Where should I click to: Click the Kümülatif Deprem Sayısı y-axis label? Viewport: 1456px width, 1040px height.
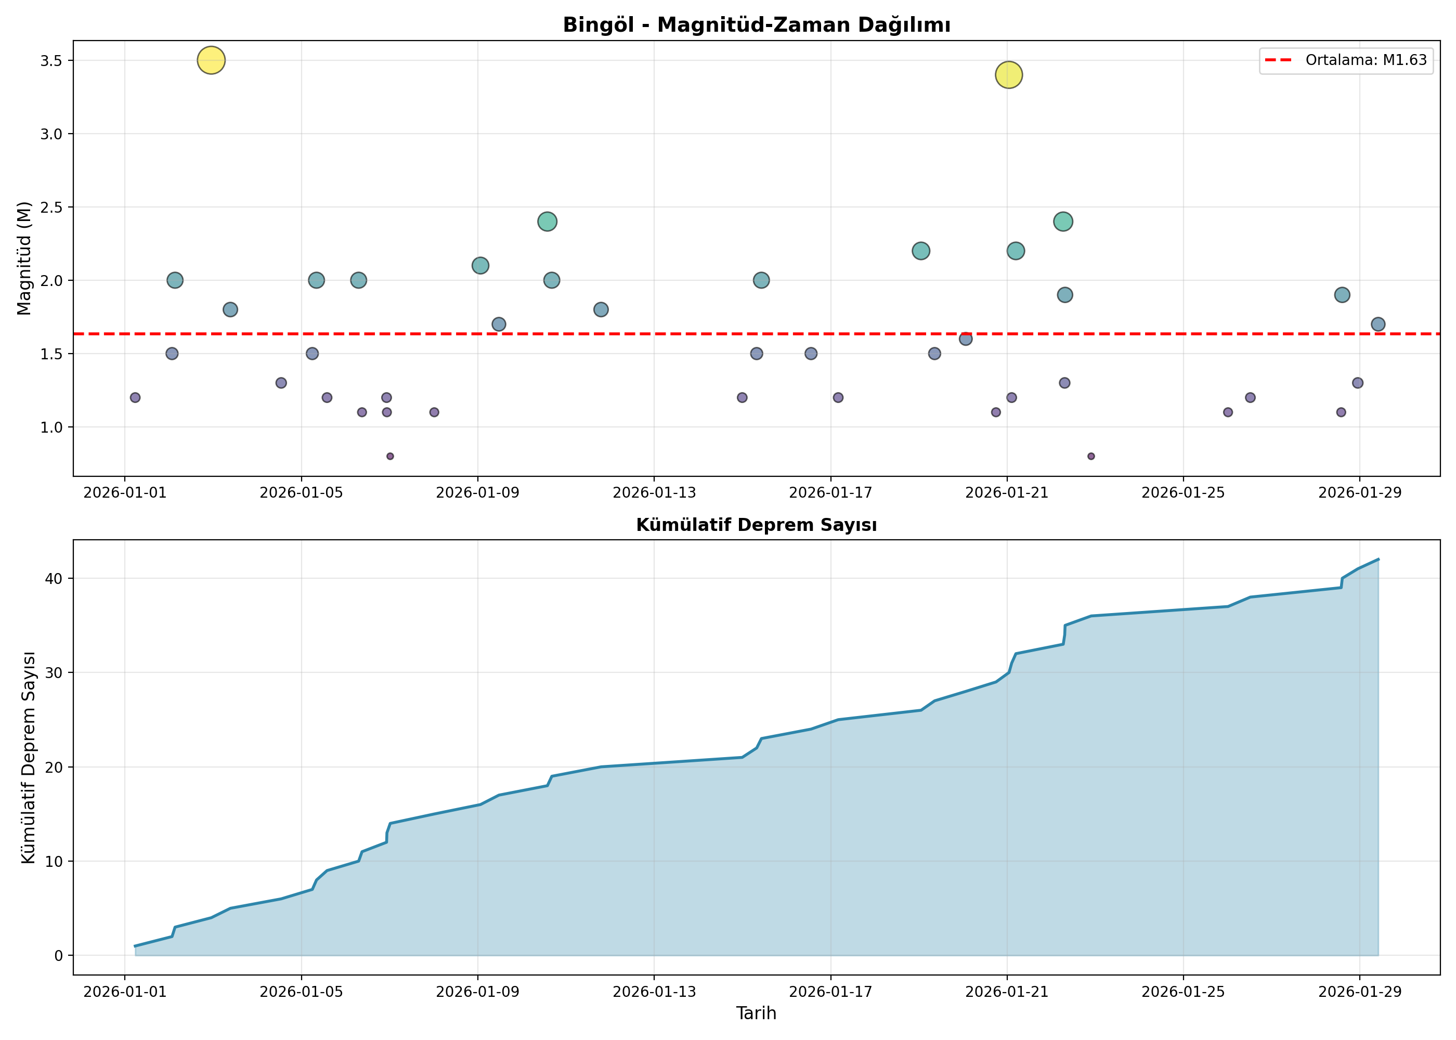click(x=28, y=758)
